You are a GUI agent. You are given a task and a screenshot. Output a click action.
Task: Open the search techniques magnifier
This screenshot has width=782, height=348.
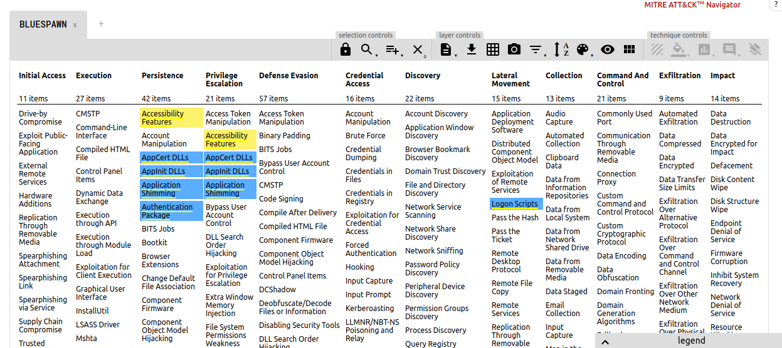[x=367, y=50]
